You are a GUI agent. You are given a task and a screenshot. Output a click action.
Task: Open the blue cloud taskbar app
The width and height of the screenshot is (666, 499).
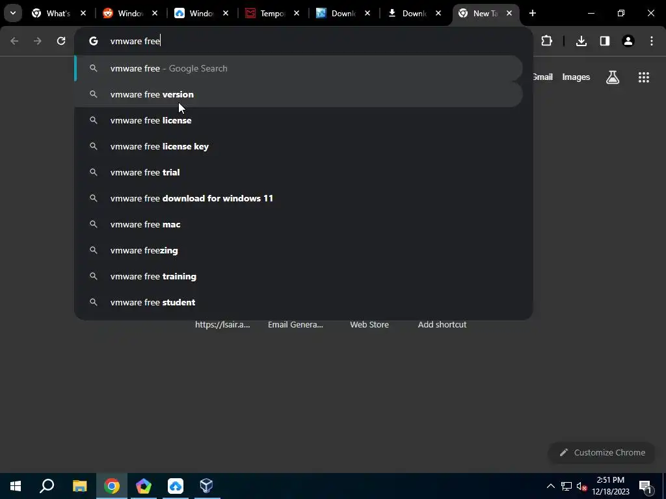tap(175, 486)
